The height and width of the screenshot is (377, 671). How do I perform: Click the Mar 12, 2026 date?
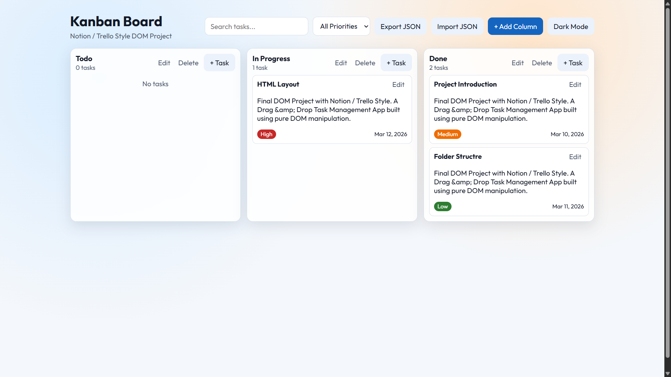(x=391, y=134)
